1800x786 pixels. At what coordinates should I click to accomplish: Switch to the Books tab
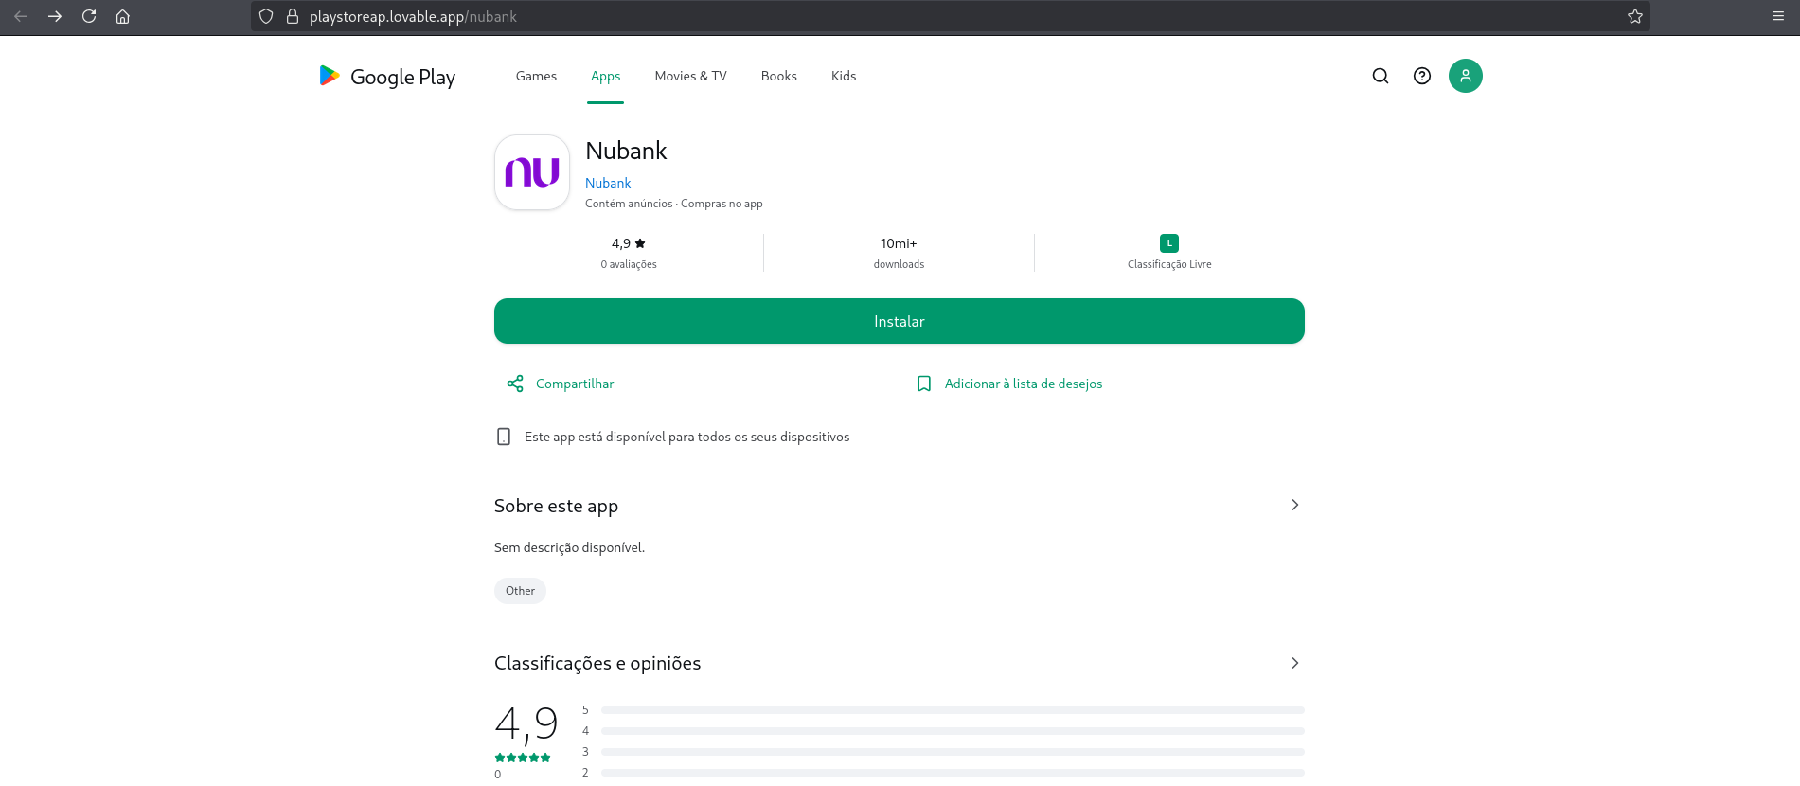tap(779, 76)
